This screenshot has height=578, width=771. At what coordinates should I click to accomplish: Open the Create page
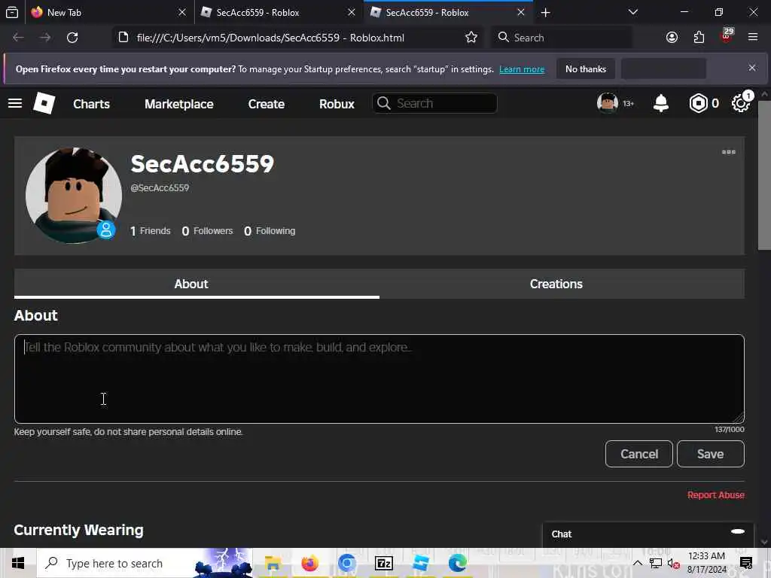pyautogui.click(x=266, y=104)
